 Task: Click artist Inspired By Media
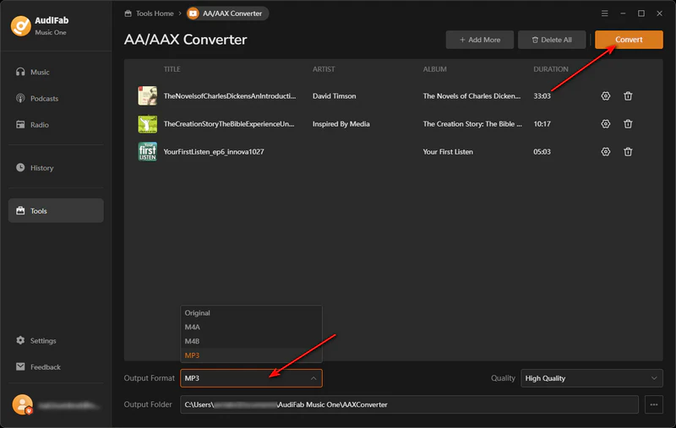[x=341, y=124]
